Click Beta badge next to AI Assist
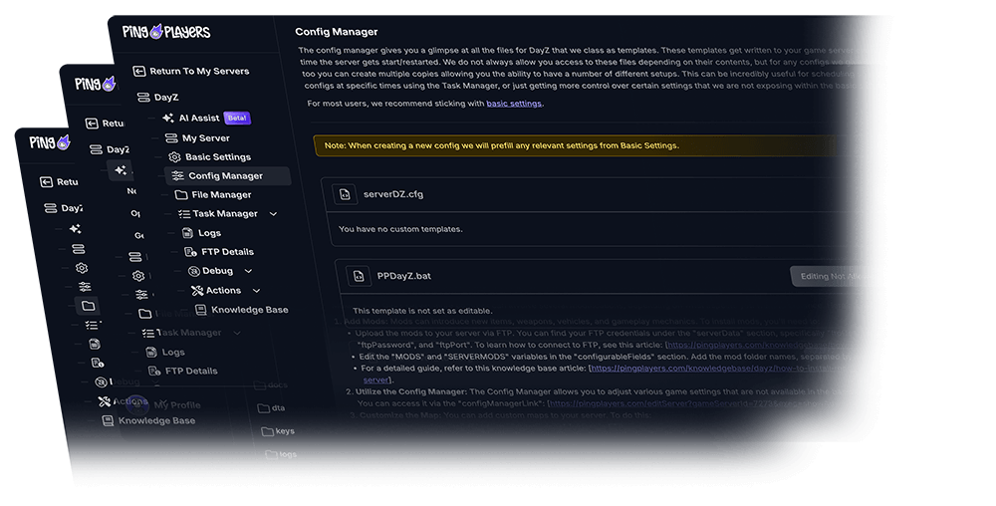 pos(237,119)
